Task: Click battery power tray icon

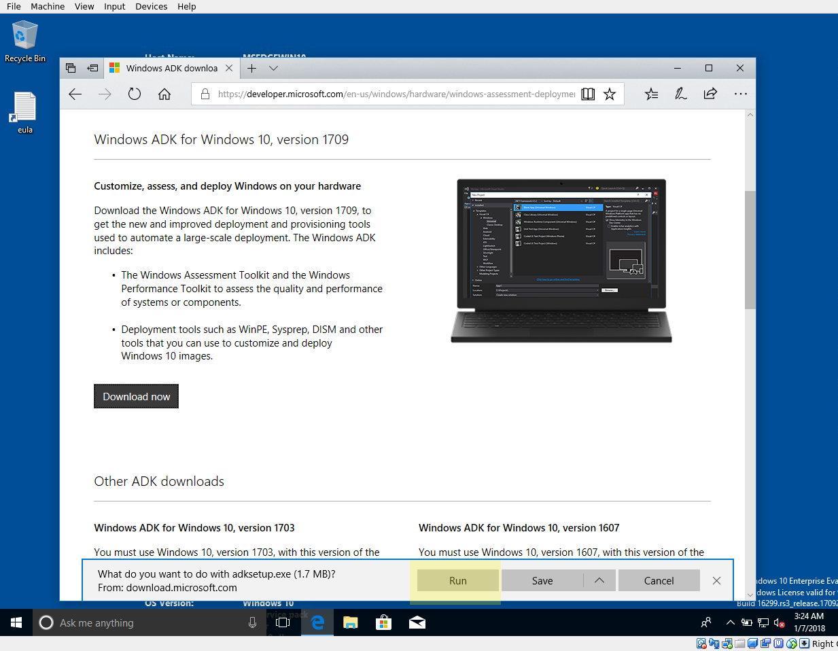Action: [x=747, y=622]
